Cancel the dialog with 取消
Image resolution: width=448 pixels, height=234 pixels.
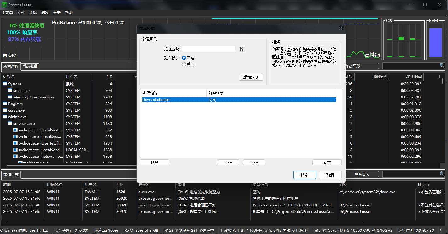330,175
